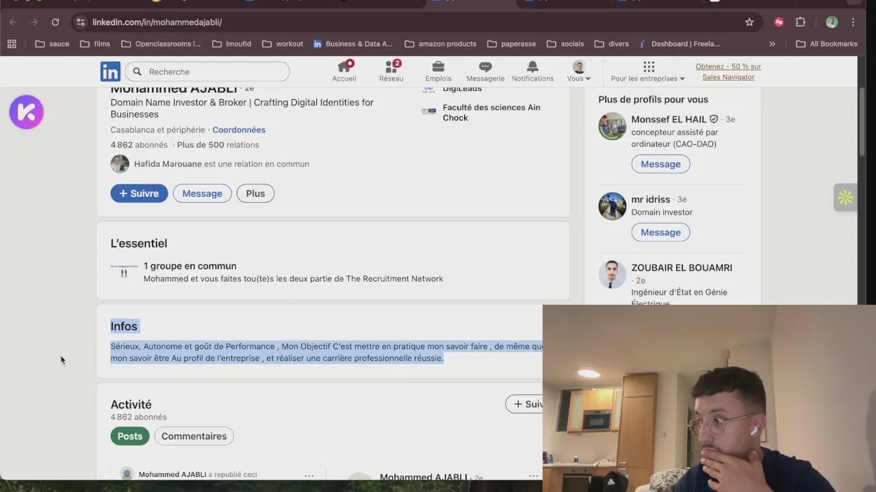The height and width of the screenshot is (492, 876).
Task: Click Hafida Marouane's small avatar
Action: click(120, 164)
